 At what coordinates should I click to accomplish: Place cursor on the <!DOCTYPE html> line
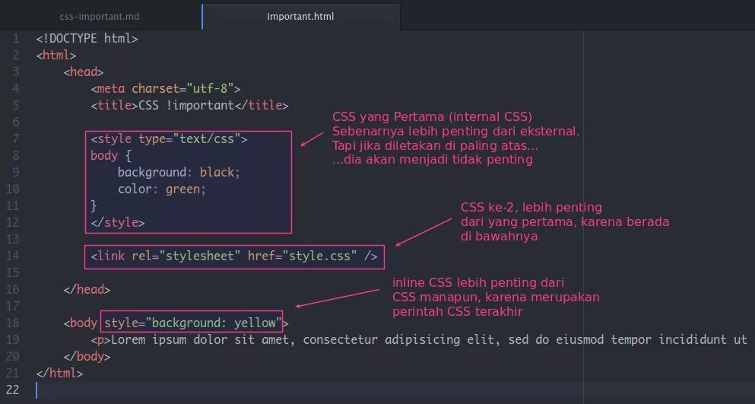pos(87,39)
